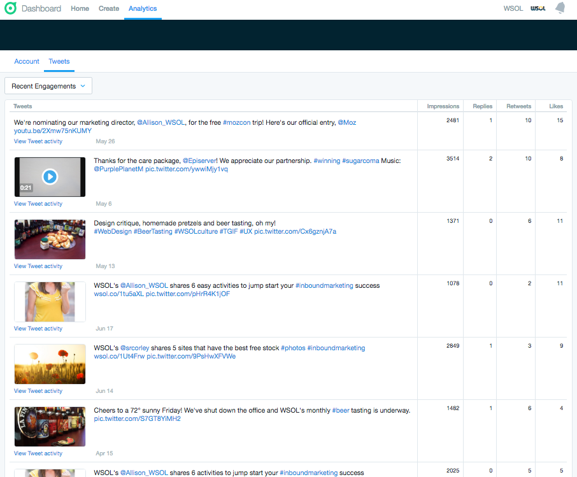Screen dimensions: 577x477
Task: Click the #beer hashtag
Action: tap(340, 410)
